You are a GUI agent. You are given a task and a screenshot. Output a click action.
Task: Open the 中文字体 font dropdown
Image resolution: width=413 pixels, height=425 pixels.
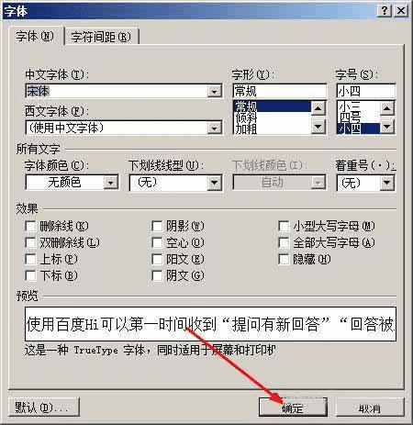point(214,92)
